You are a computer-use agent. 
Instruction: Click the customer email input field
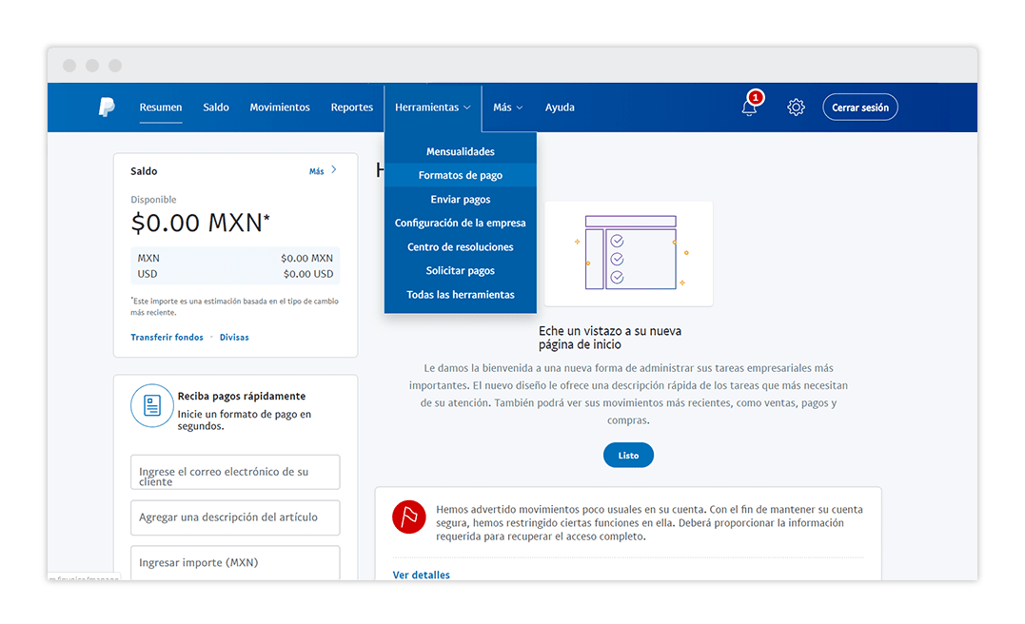click(235, 473)
